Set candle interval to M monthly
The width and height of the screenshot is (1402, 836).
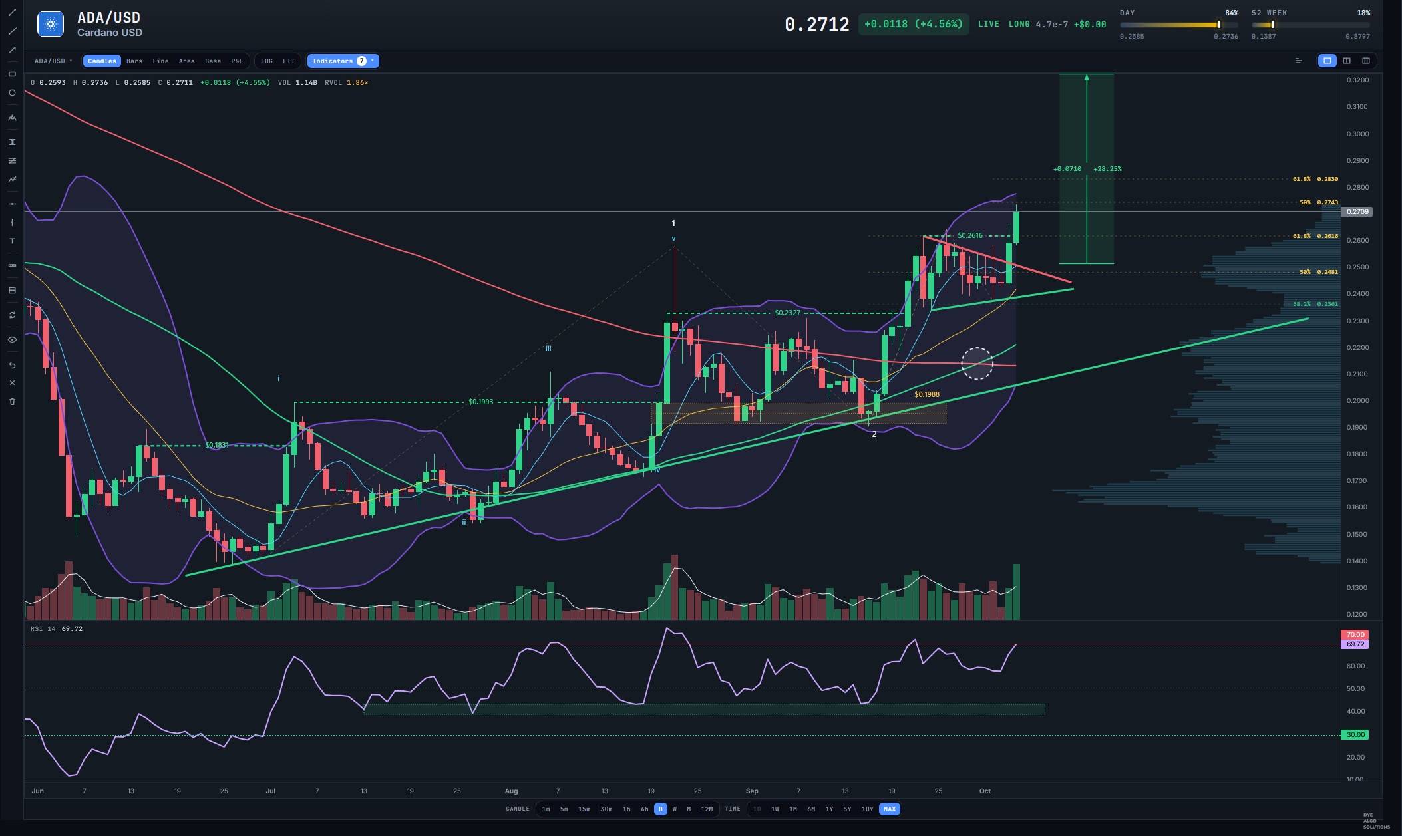tap(689, 809)
